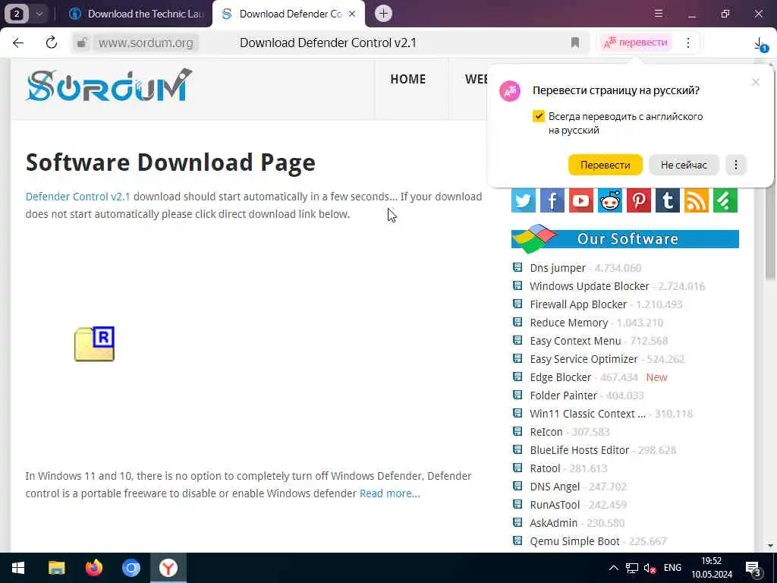
Task: Follow the Read more... link
Action: point(389,493)
